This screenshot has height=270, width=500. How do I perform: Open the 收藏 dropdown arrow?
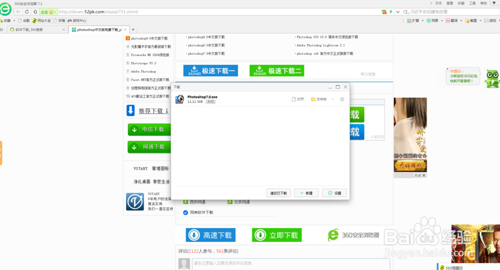[x=14, y=20]
